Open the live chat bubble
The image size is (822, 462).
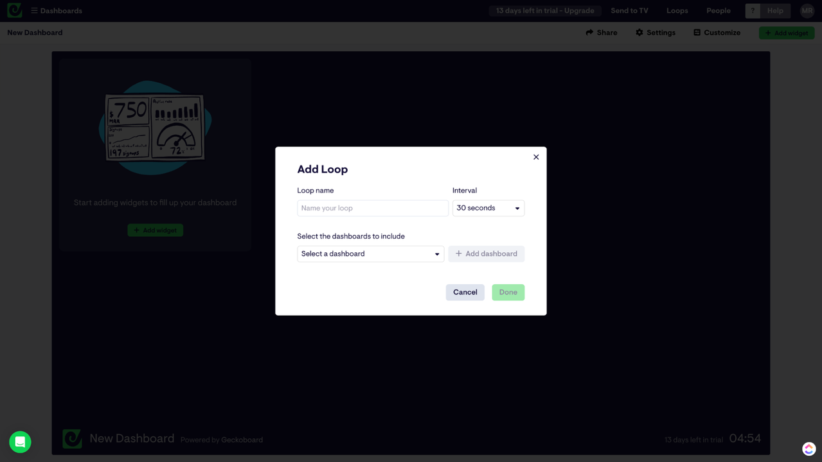pos(19,442)
